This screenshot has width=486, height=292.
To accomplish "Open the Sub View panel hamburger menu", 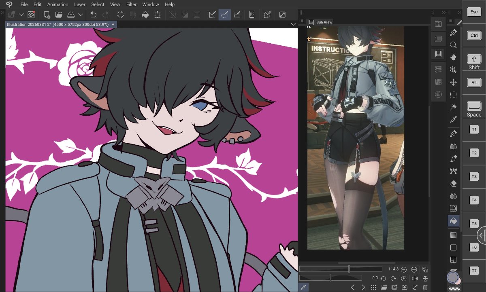I will coord(302,21).
